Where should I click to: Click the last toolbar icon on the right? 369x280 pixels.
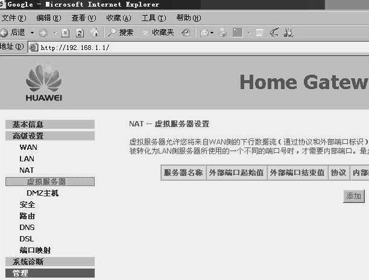click(x=288, y=33)
